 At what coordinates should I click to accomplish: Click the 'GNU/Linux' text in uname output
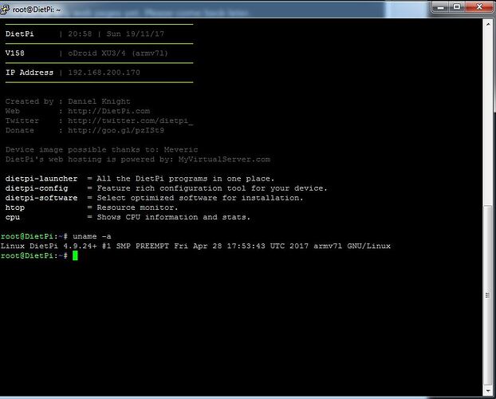click(369, 246)
